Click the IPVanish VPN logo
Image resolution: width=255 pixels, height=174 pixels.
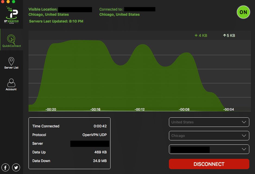click(x=11, y=15)
